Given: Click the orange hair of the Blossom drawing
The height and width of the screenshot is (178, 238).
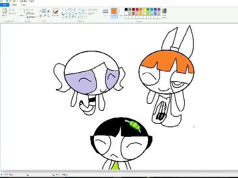Looking at the screenshot, I should click(x=165, y=60).
